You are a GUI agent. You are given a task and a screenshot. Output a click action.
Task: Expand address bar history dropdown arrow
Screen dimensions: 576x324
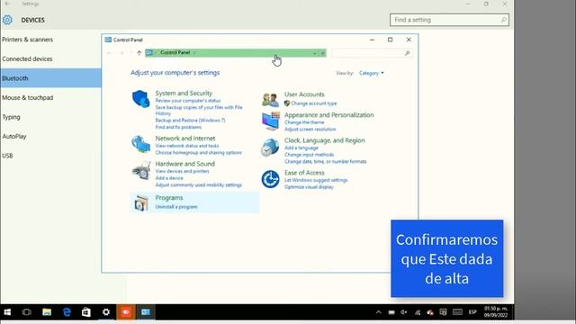point(315,53)
